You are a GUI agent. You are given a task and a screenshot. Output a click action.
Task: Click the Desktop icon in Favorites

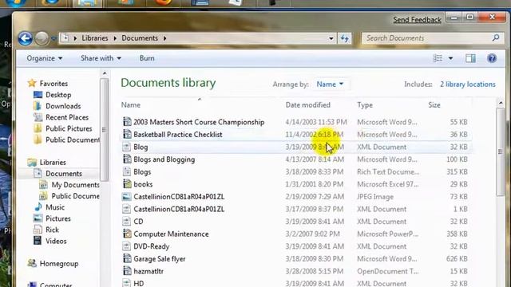coord(38,95)
